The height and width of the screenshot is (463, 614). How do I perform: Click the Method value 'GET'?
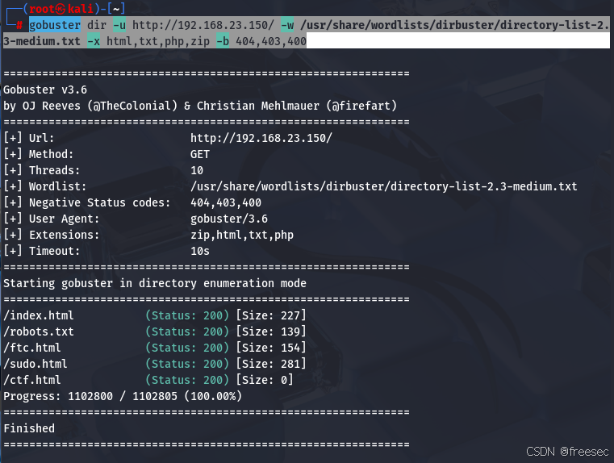pyautogui.click(x=200, y=154)
